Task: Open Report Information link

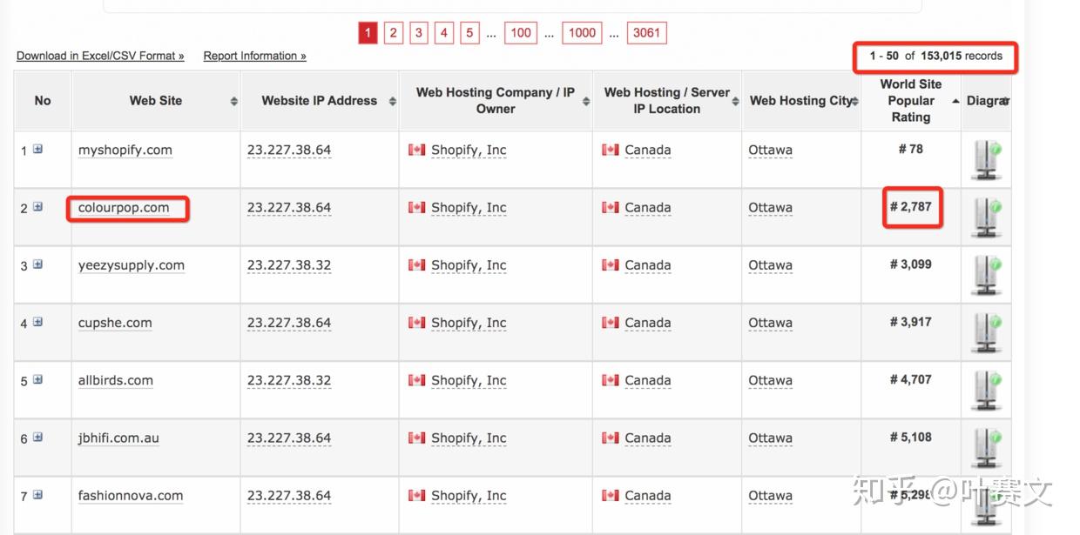Action: [x=254, y=56]
